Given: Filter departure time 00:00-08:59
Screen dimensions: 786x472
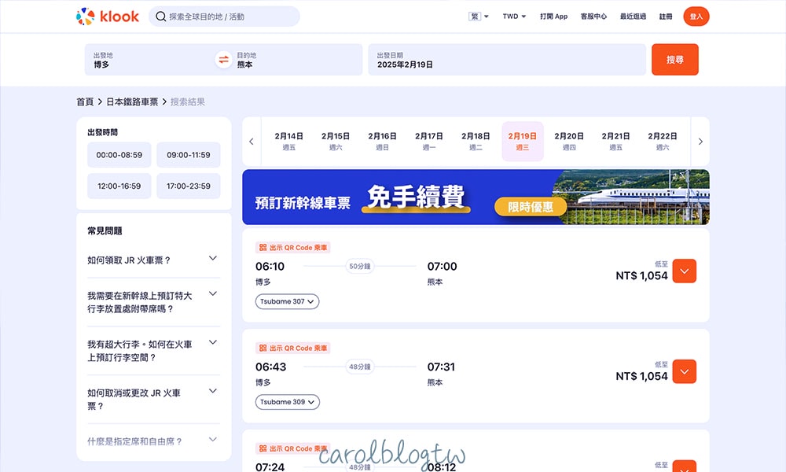Looking at the screenshot, I should point(119,155).
